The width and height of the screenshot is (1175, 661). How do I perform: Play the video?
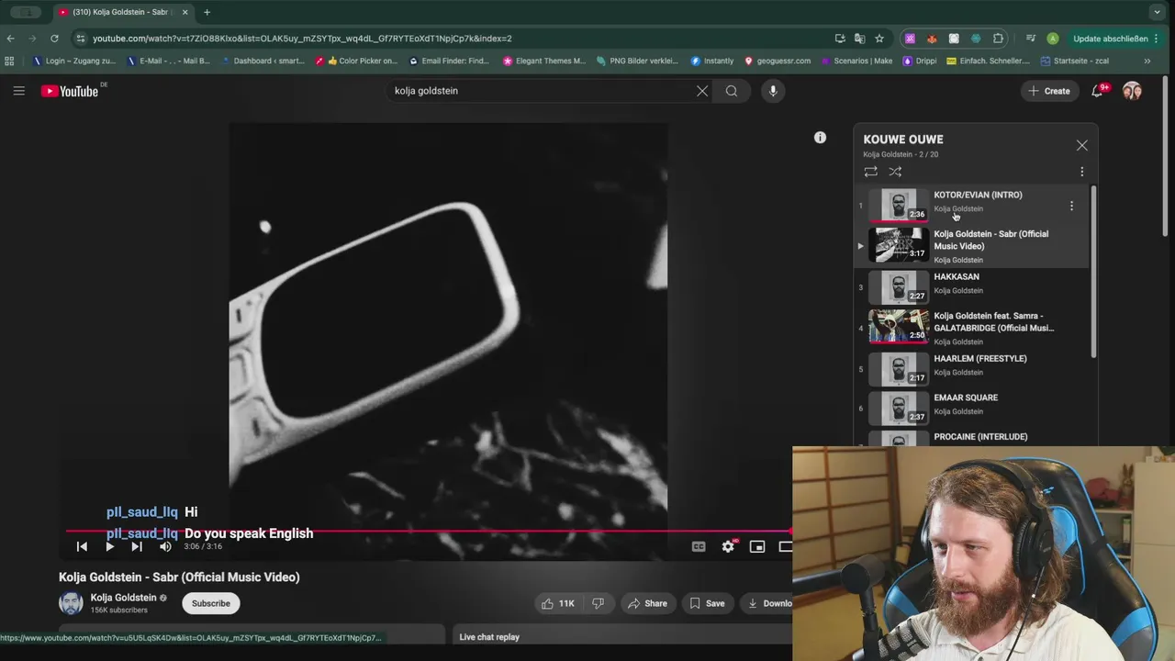tap(109, 546)
